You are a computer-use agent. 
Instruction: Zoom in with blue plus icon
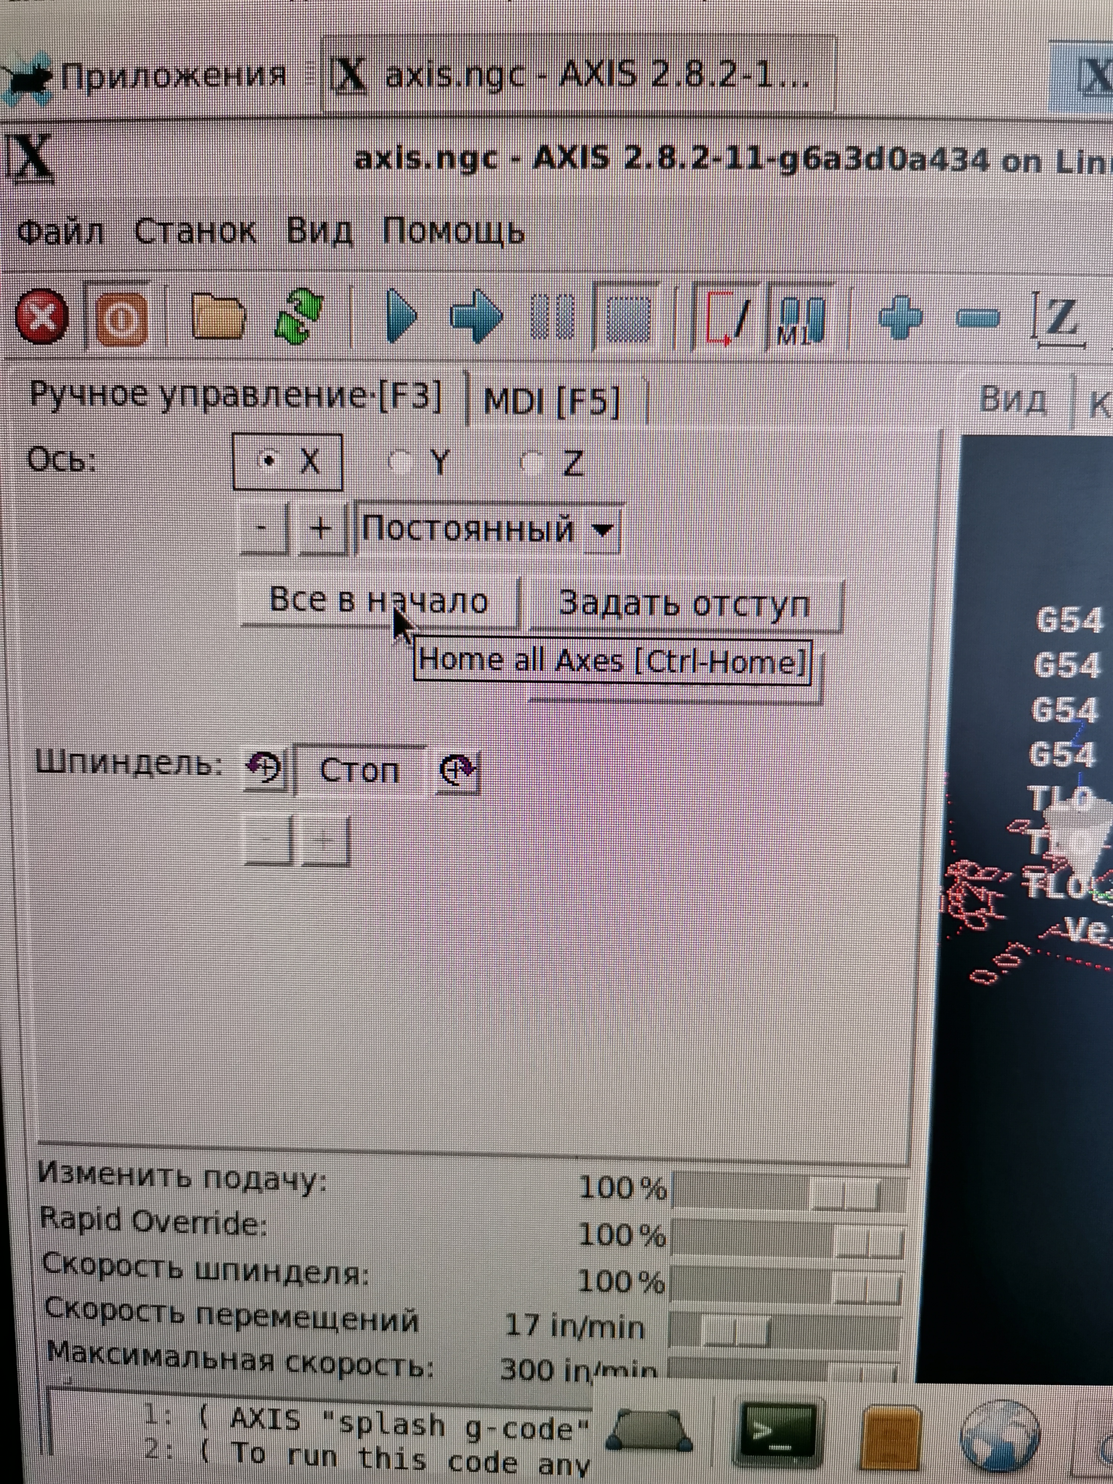tap(900, 317)
